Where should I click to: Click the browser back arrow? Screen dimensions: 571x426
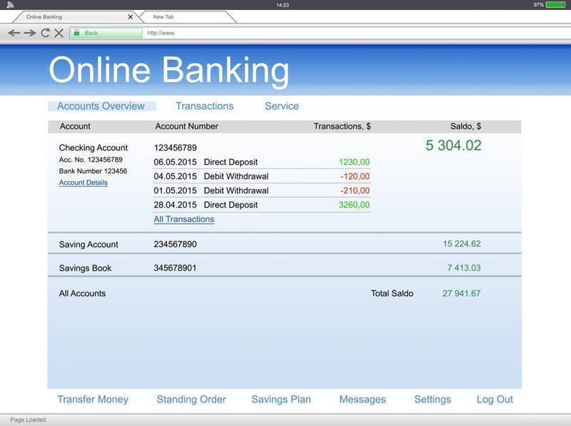pos(14,33)
